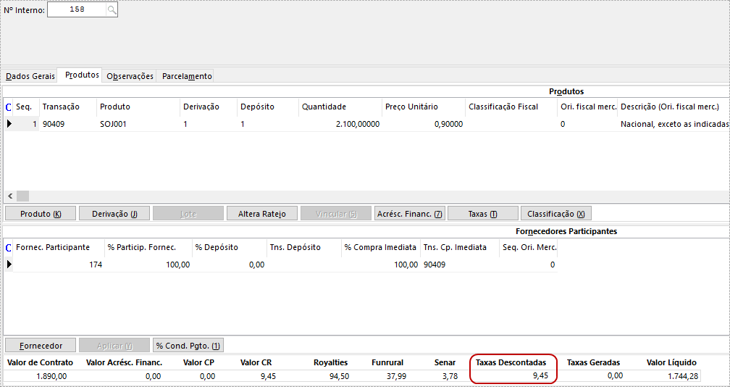
Task: Open the Parcelamento tab
Action: 187,76
